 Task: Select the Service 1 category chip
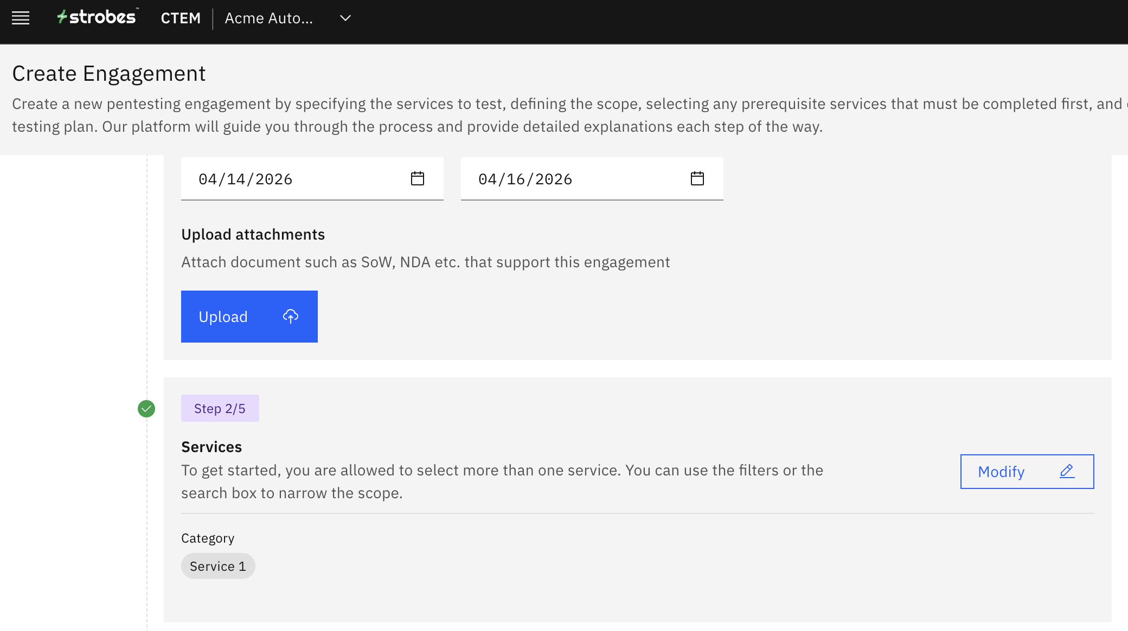point(218,566)
